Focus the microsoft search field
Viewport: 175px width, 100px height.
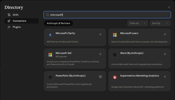(107, 15)
